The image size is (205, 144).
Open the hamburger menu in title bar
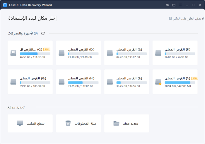click(180, 5)
